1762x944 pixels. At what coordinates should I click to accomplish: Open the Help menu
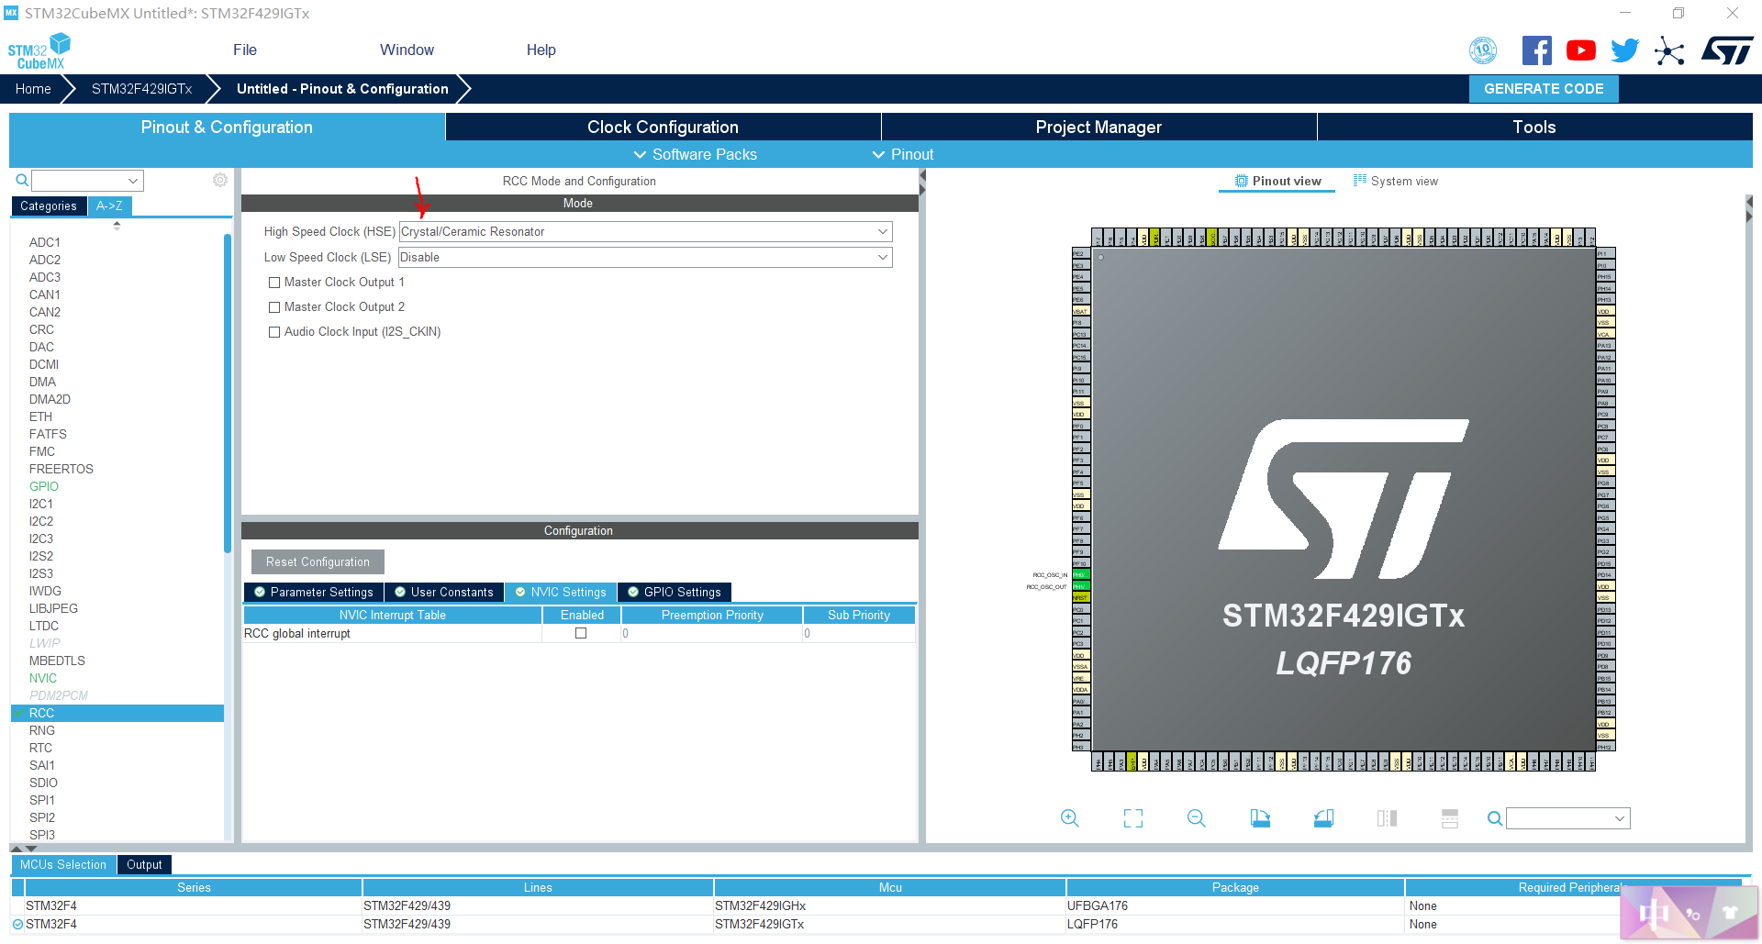[541, 50]
